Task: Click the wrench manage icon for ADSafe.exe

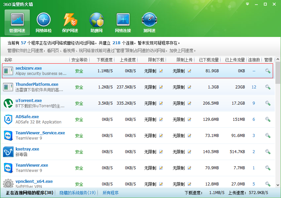Action: coord(268,119)
